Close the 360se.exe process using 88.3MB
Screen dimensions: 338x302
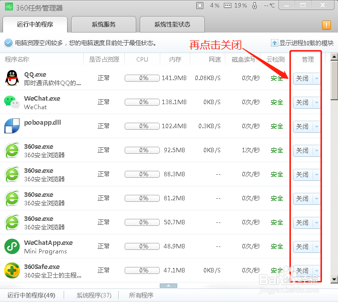(x=302, y=174)
